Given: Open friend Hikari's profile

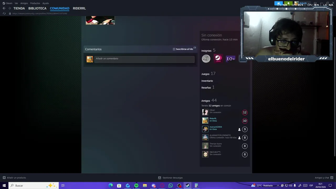Looking at the screenshot, I should pyautogui.click(x=212, y=110).
